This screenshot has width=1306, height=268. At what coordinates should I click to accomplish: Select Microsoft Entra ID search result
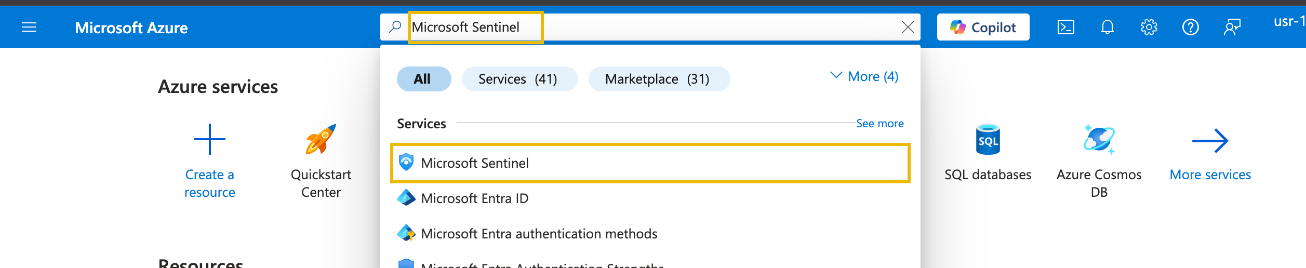(474, 198)
